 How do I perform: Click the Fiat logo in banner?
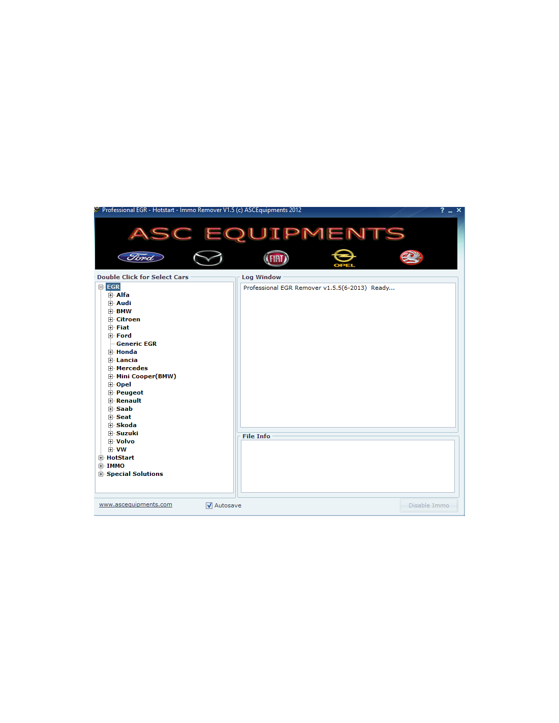tap(276, 258)
